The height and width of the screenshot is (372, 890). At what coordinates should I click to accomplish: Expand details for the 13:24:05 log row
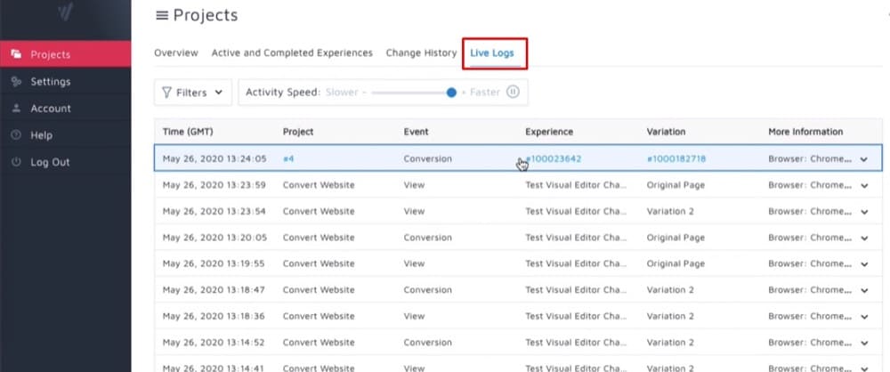click(x=864, y=159)
